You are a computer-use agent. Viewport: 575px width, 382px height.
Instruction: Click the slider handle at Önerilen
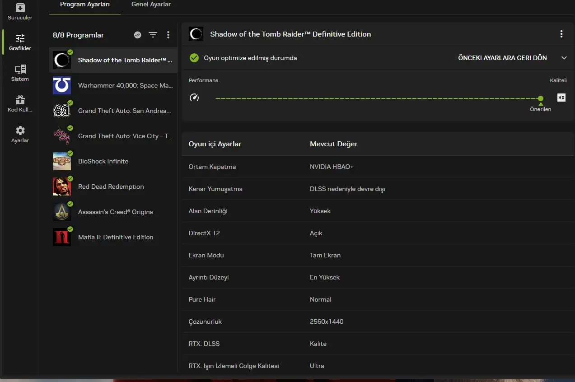tap(541, 98)
